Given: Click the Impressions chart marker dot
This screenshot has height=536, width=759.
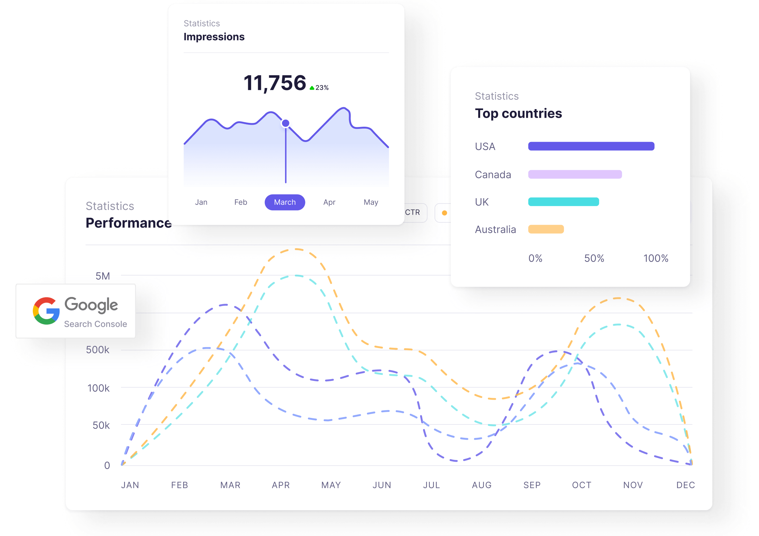Looking at the screenshot, I should (286, 123).
